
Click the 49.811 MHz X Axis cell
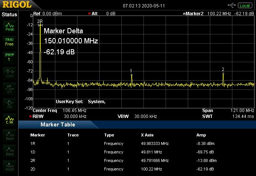coord(152,152)
